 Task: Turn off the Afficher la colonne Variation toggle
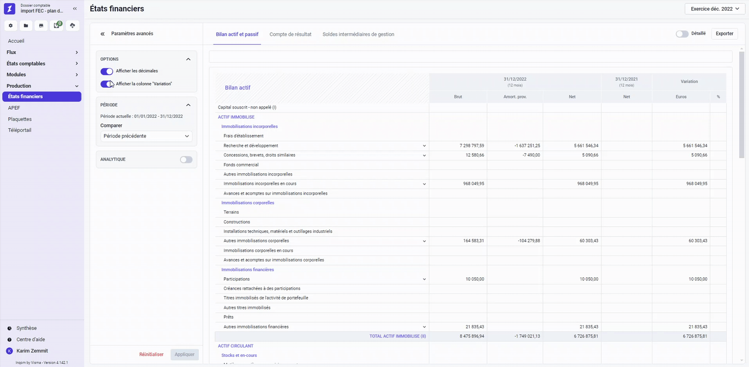click(x=107, y=84)
